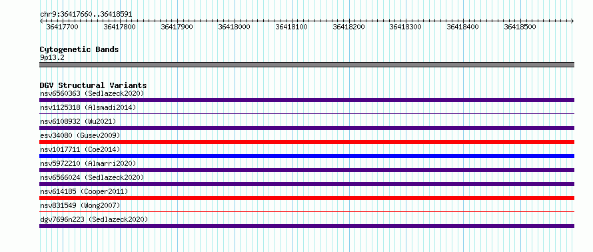Screen dimensions: 593x252
Task: Click ruler position 36418400
Action: [463, 27]
